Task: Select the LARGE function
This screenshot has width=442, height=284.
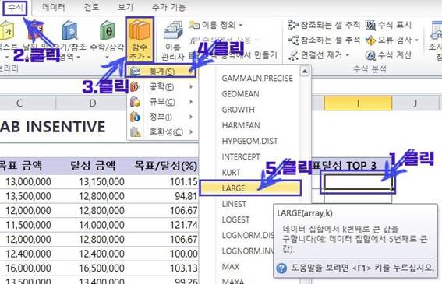Action: tap(250, 188)
